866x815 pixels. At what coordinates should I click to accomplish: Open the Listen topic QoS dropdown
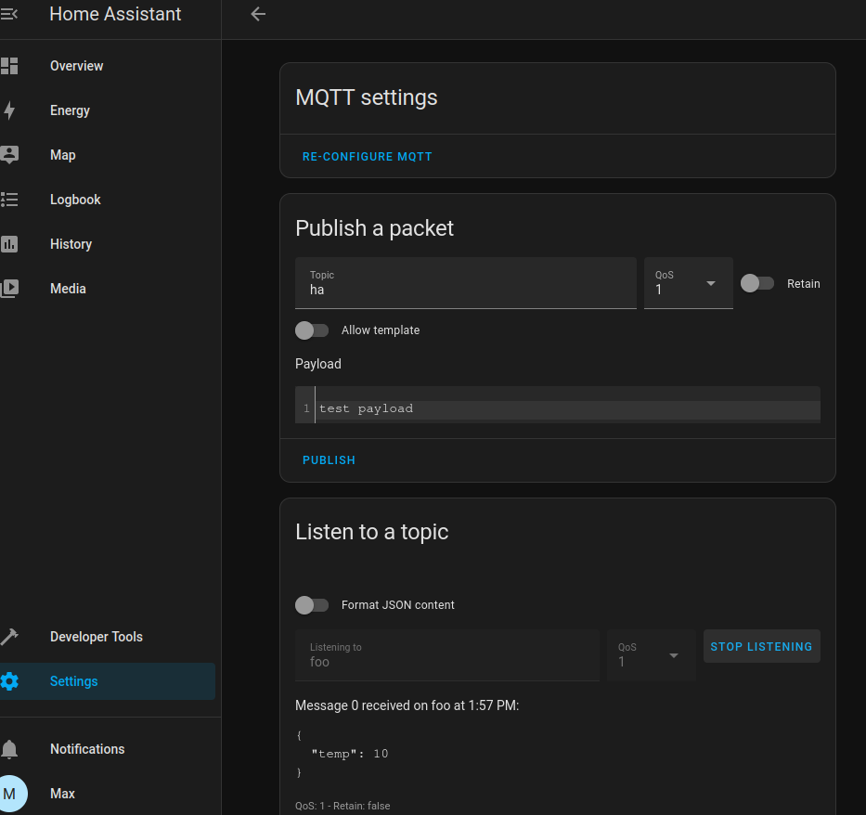coord(652,655)
